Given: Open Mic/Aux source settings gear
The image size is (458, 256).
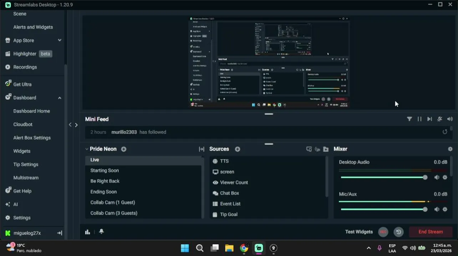Looking at the screenshot, I should (445, 209).
